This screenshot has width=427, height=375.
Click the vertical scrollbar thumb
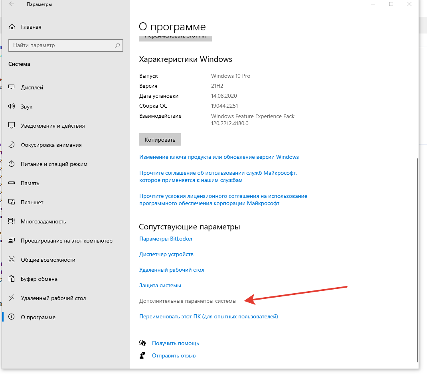pyautogui.click(x=417, y=260)
